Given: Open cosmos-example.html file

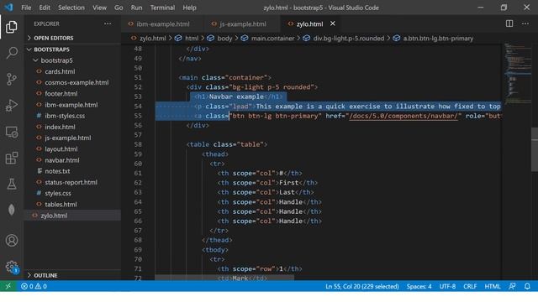Looking at the screenshot, I should (76, 82).
